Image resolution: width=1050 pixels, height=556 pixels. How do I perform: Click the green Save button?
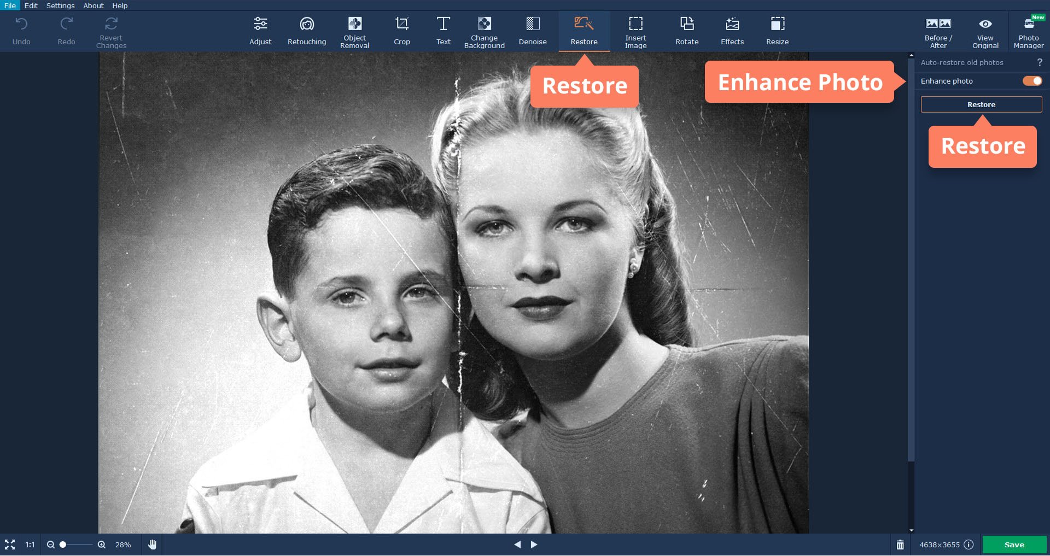point(1014,545)
